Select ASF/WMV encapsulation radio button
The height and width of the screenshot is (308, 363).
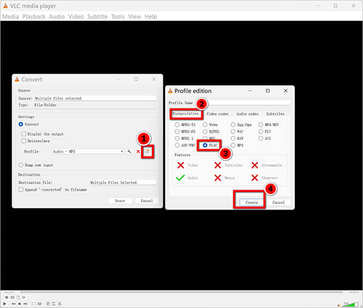tap(177, 146)
